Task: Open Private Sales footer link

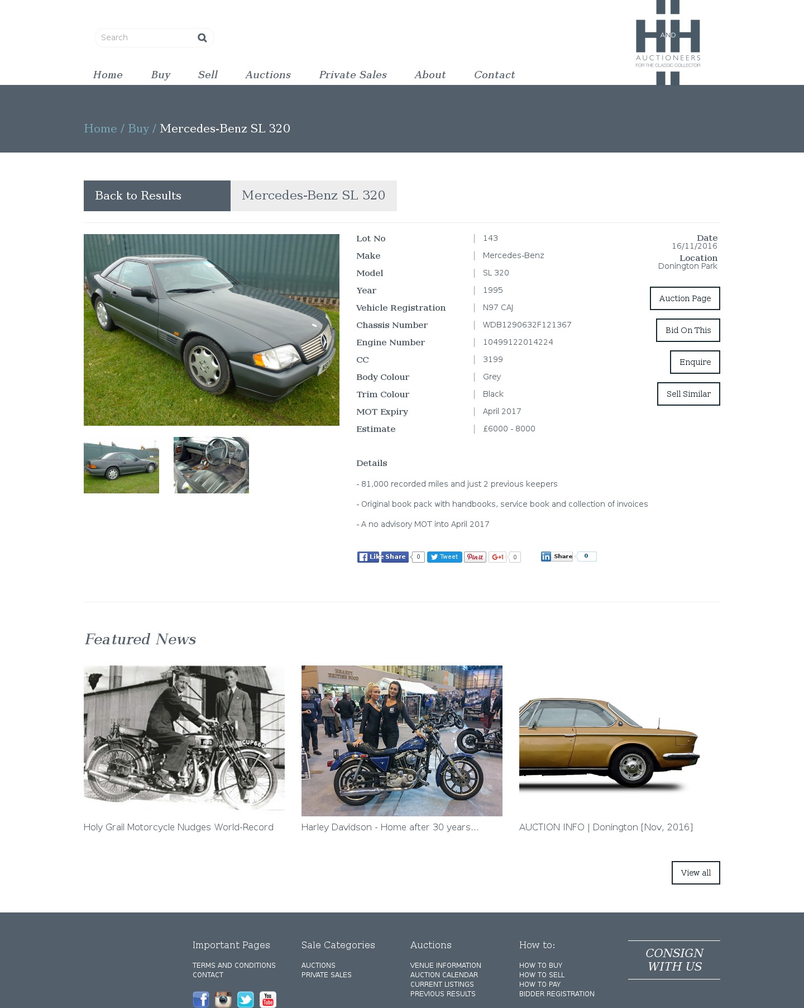Action: (x=327, y=975)
